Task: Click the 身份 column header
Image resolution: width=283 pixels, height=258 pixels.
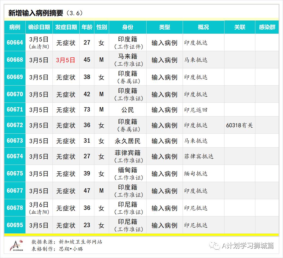Action: 127,27
